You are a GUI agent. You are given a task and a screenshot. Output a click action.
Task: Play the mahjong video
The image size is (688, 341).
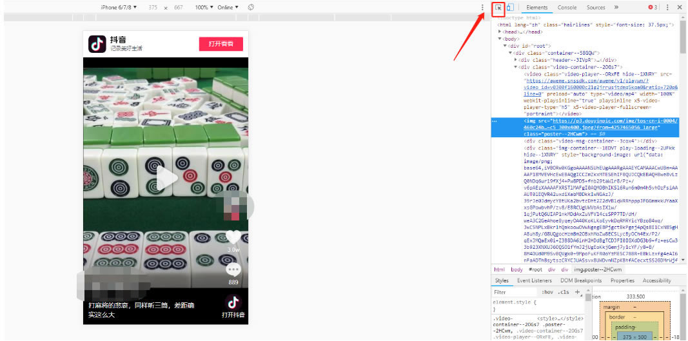pos(167,178)
